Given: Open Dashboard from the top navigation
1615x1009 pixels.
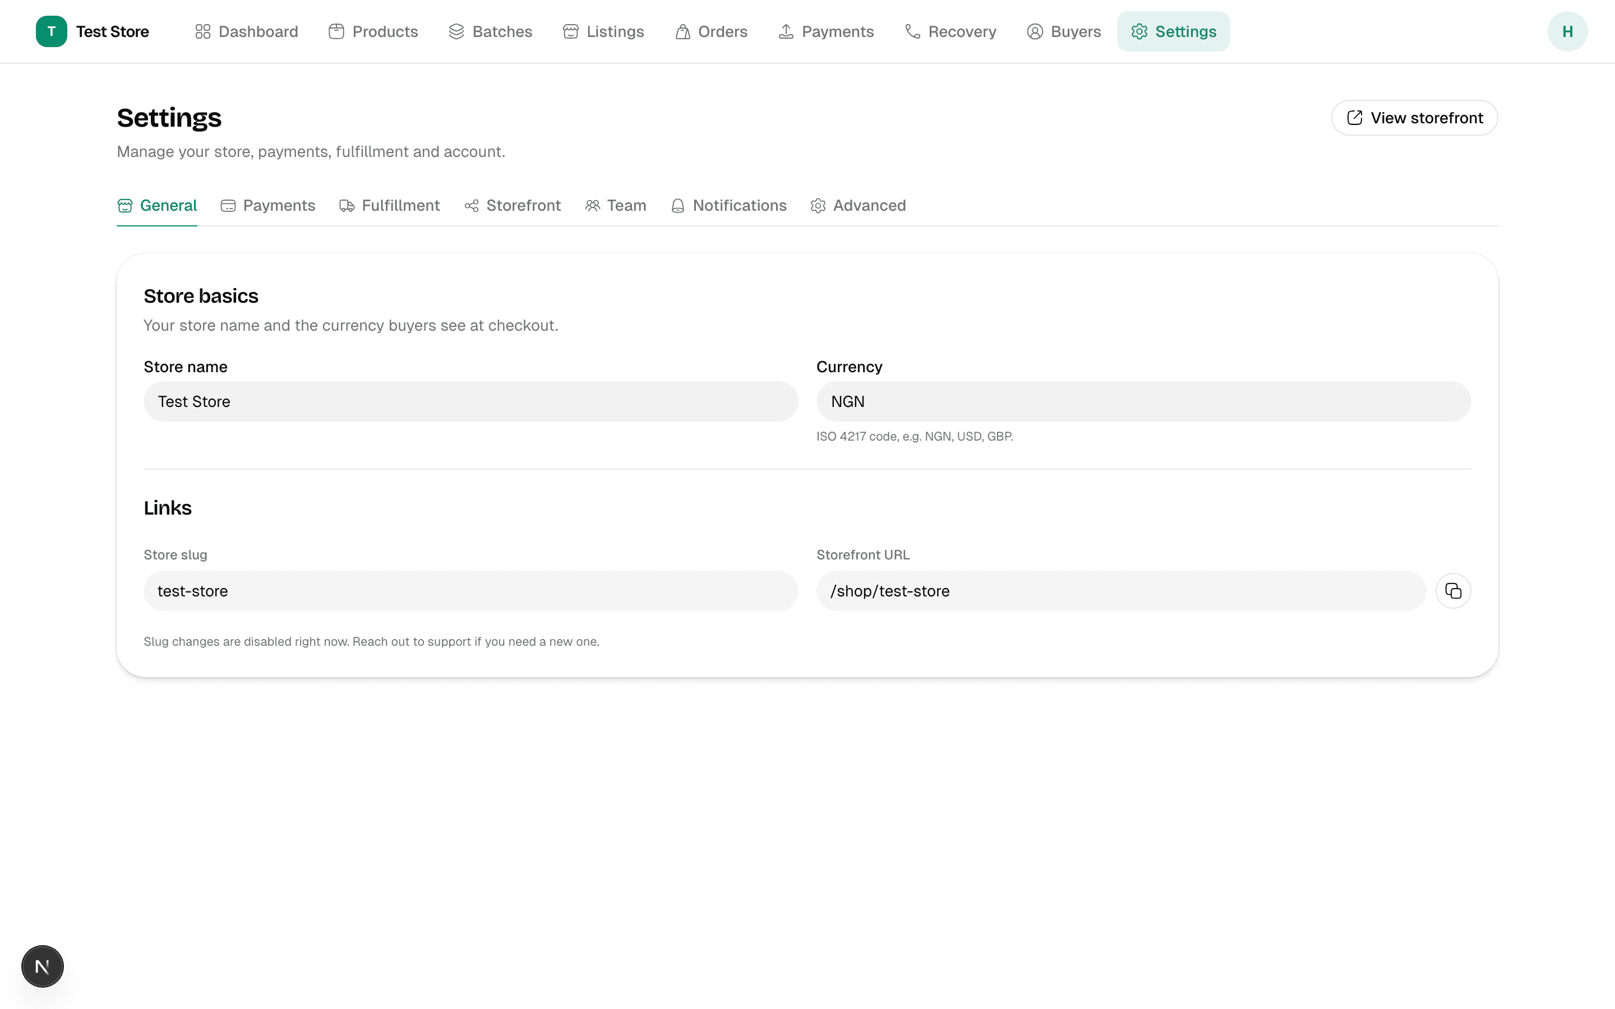Looking at the screenshot, I should [x=246, y=31].
